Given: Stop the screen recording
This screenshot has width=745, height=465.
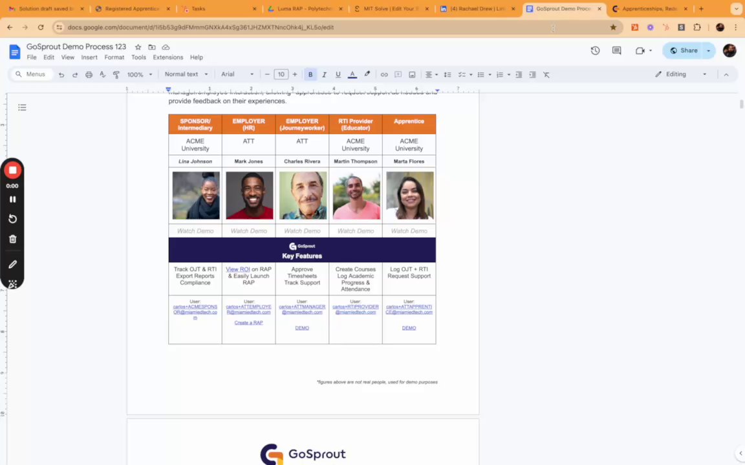Looking at the screenshot, I should [13, 170].
